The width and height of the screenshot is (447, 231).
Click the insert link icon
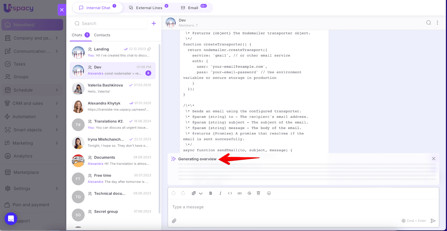point(240,193)
